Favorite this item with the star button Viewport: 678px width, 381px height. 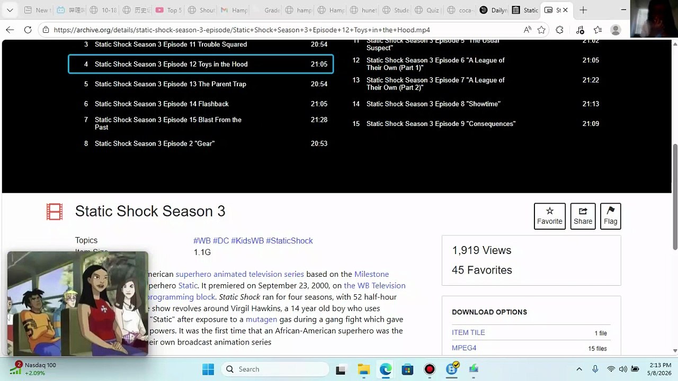tap(550, 216)
